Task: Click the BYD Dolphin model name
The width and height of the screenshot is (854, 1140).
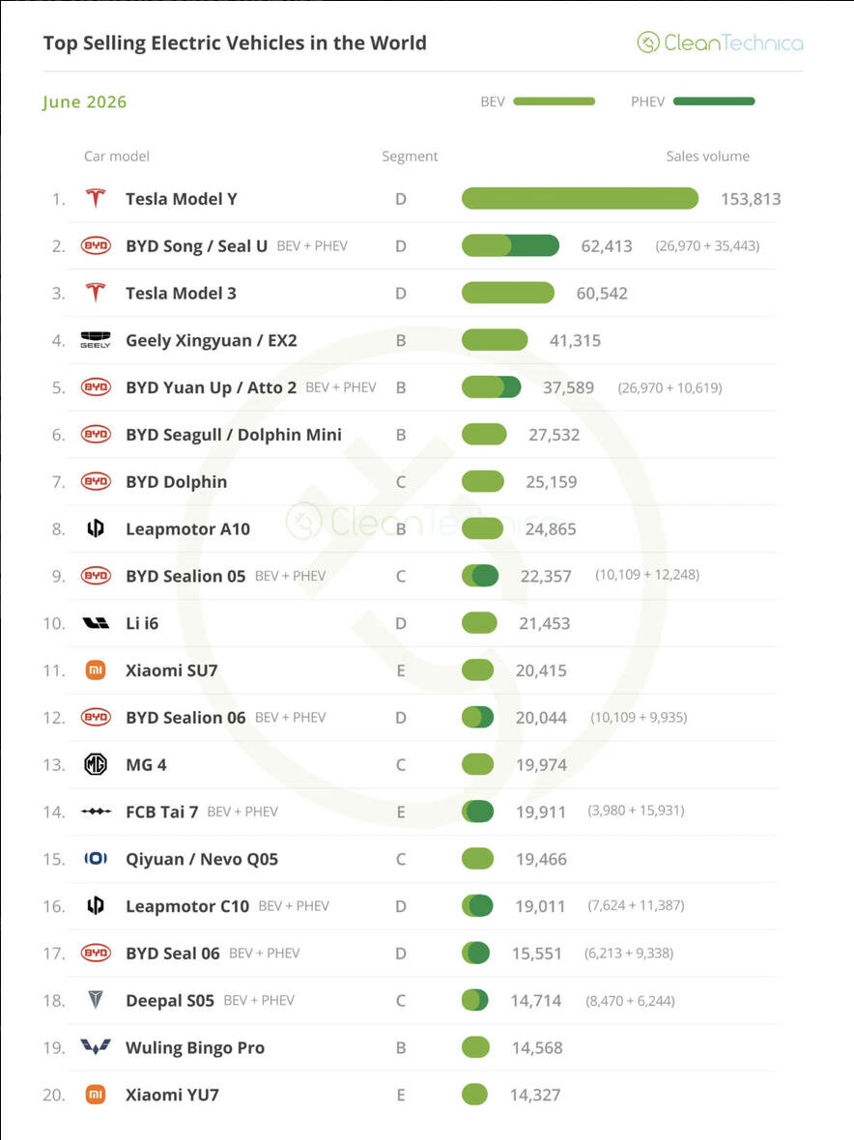Action: 176,481
